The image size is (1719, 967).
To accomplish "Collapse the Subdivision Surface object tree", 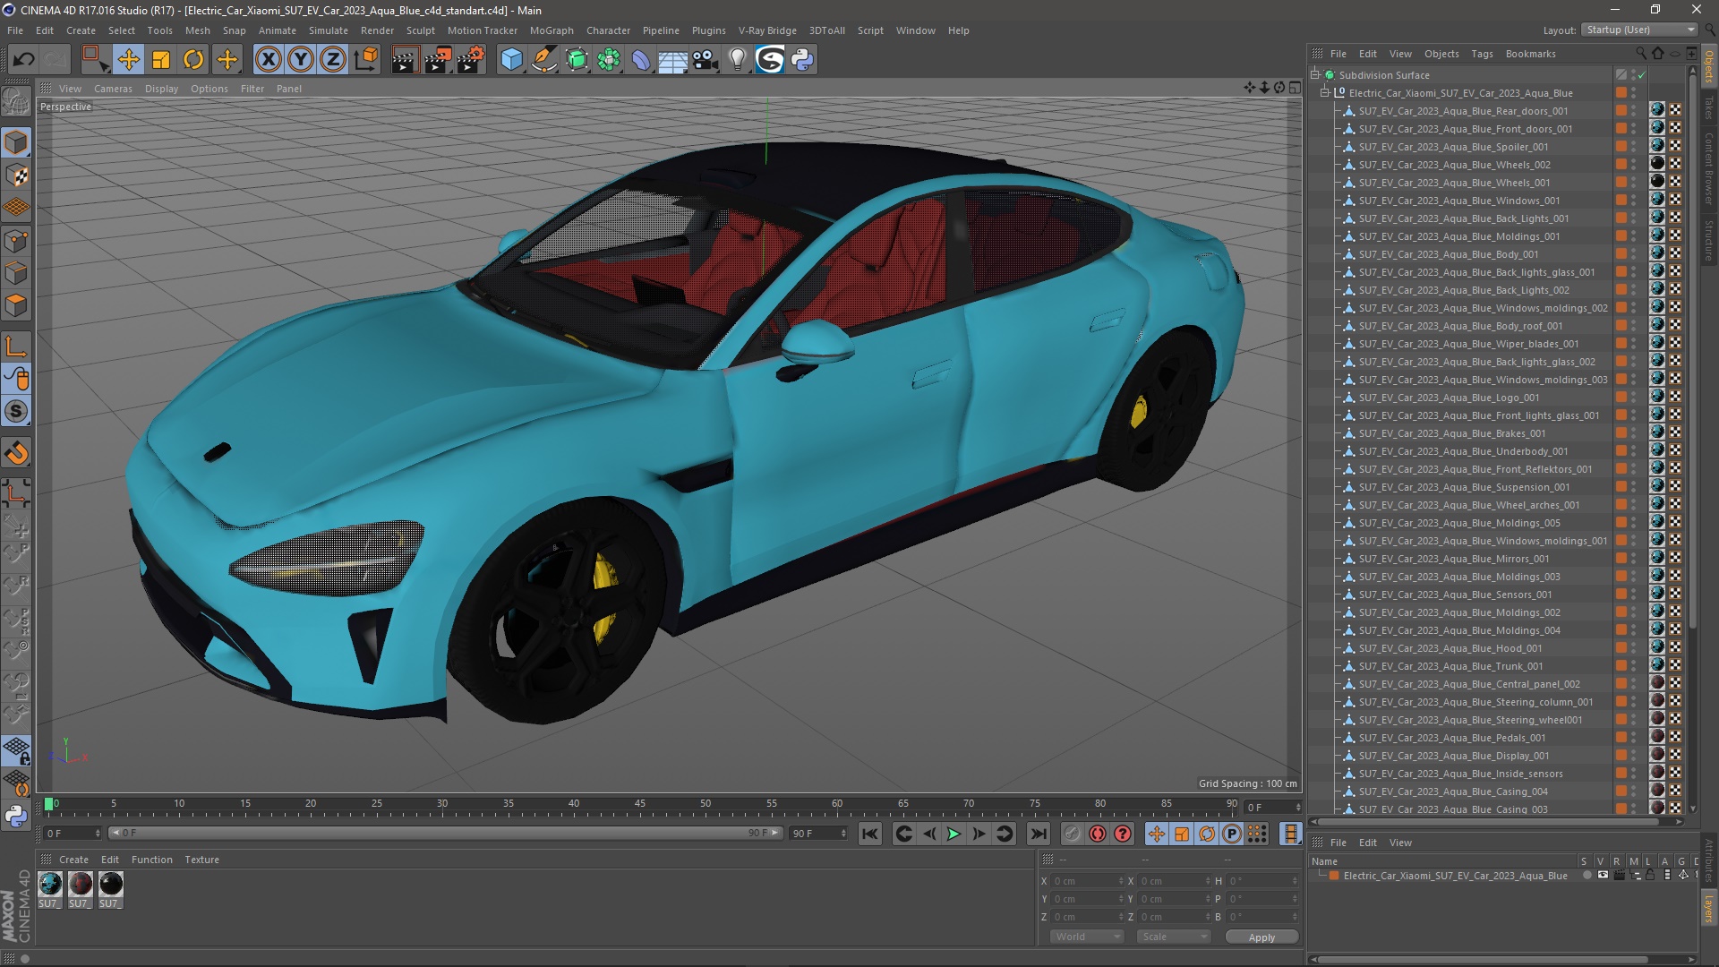I will [1315, 75].
